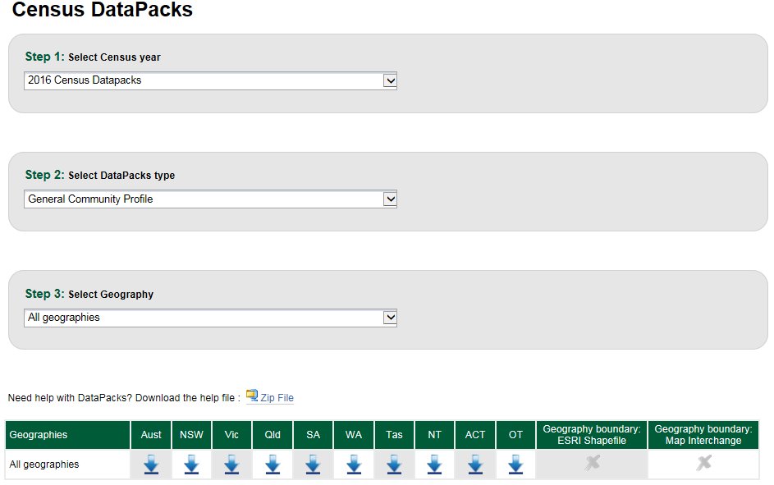The image size is (774, 485).
Task: Click the Geographies column header
Action: point(39,435)
